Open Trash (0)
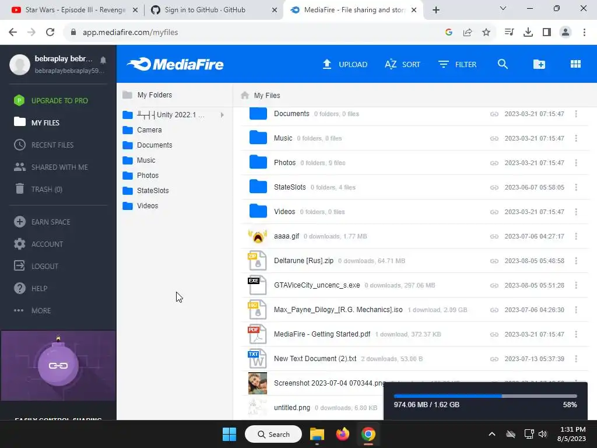Screen dimensions: 597x448 coord(38,189)
